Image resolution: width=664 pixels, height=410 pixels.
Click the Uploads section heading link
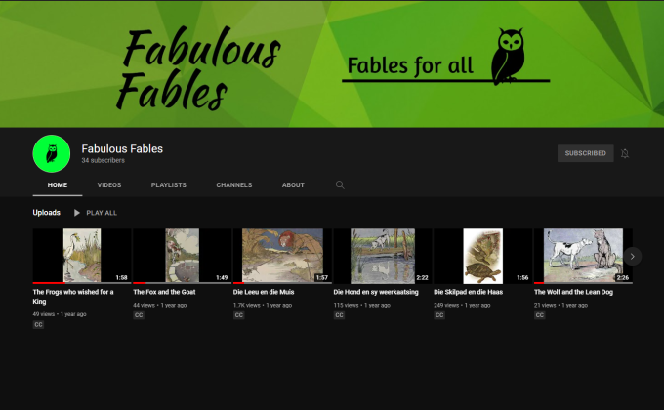click(46, 212)
